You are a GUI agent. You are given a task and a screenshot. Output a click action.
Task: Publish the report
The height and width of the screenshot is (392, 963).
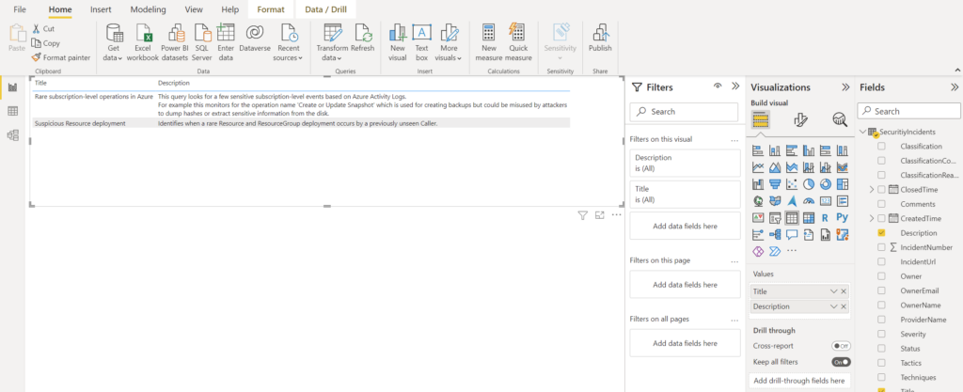pyautogui.click(x=600, y=38)
